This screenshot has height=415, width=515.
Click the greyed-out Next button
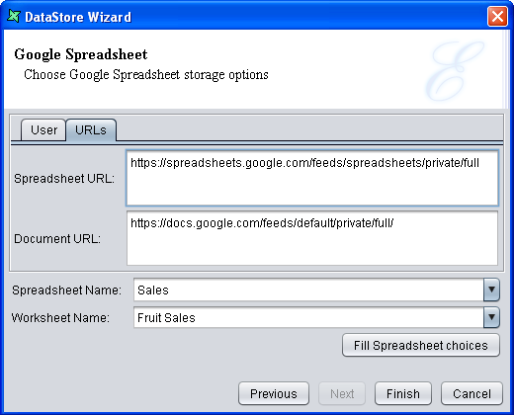point(342,393)
